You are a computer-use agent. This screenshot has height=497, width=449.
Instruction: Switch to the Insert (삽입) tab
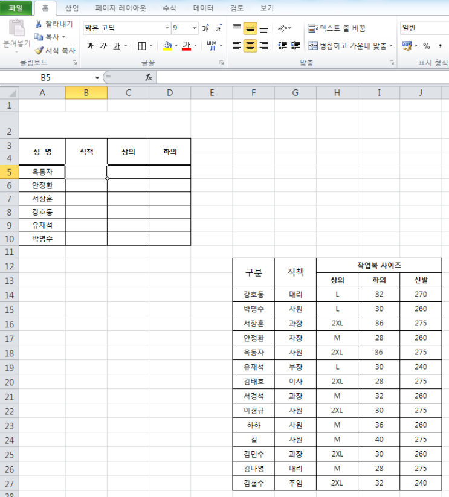click(72, 8)
